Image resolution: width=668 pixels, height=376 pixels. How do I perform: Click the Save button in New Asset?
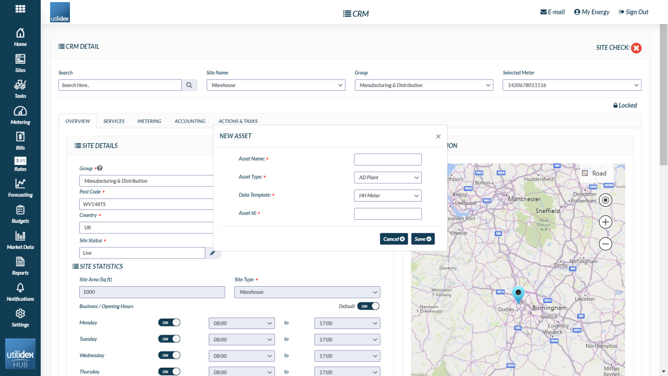coord(423,239)
